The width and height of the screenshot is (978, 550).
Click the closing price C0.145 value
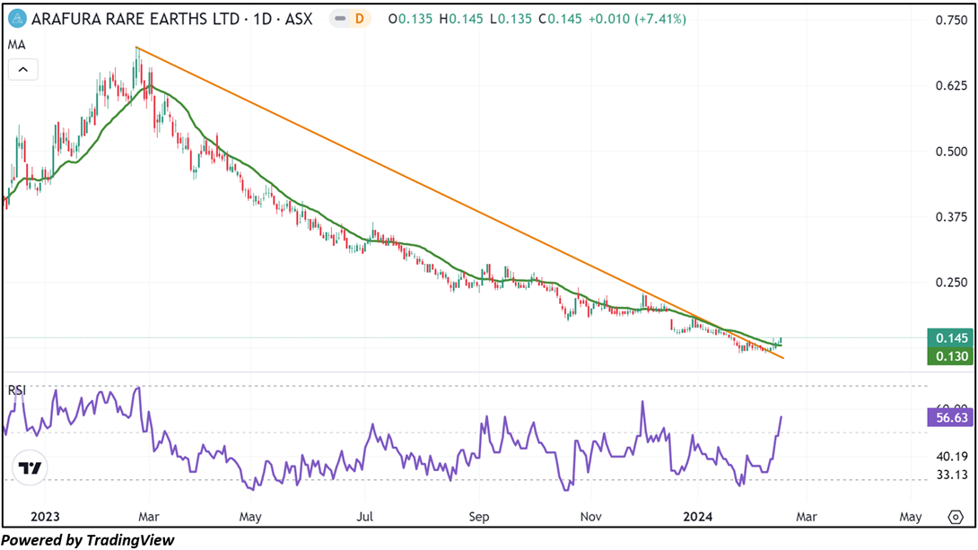click(x=560, y=20)
